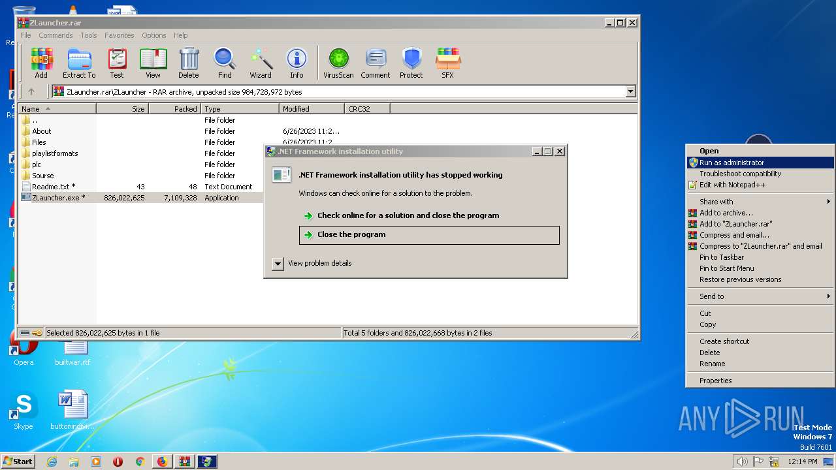Open Chrome from the taskbar
The width and height of the screenshot is (836, 470).
click(140, 462)
